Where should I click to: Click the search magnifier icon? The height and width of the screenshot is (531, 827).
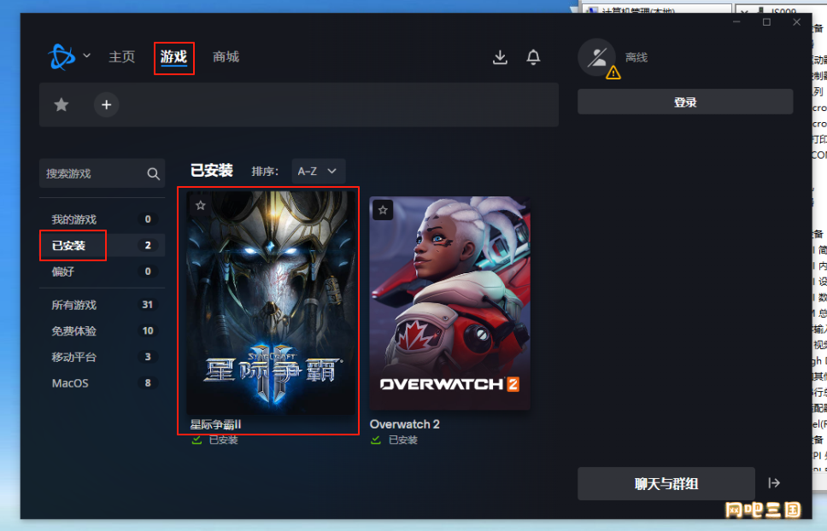click(154, 174)
